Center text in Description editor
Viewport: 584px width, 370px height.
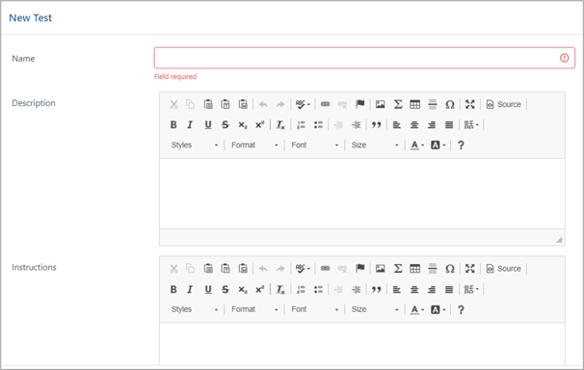(414, 124)
